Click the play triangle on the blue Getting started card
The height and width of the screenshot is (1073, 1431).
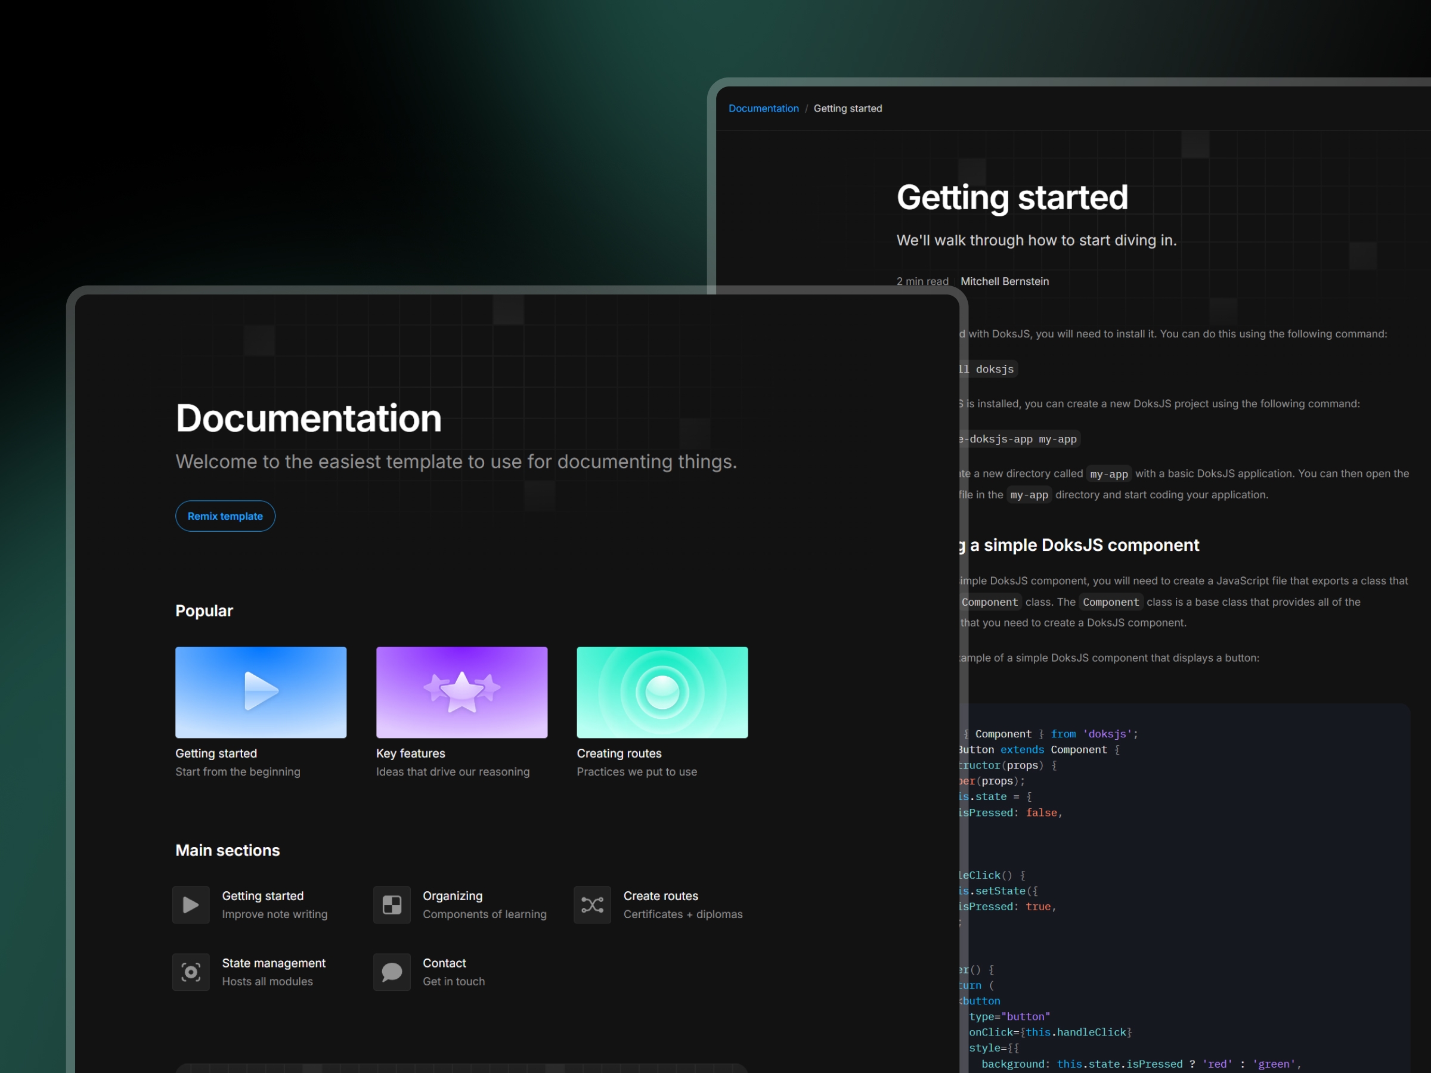click(261, 691)
